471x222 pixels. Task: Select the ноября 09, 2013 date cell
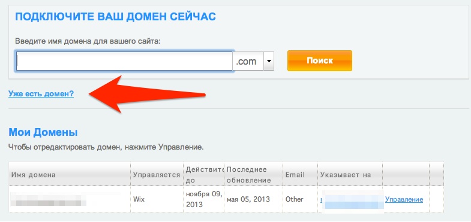(x=203, y=199)
